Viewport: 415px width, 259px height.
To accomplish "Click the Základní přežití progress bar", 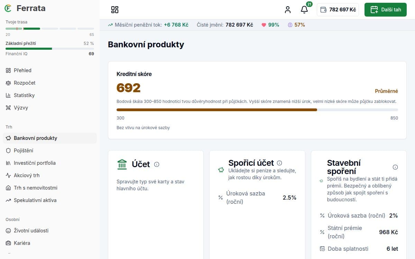I will click(x=50, y=49).
